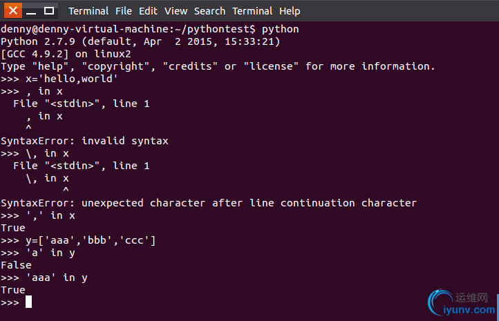Click the denny@denny-virtual-machine shell prompt line

(x=149, y=29)
